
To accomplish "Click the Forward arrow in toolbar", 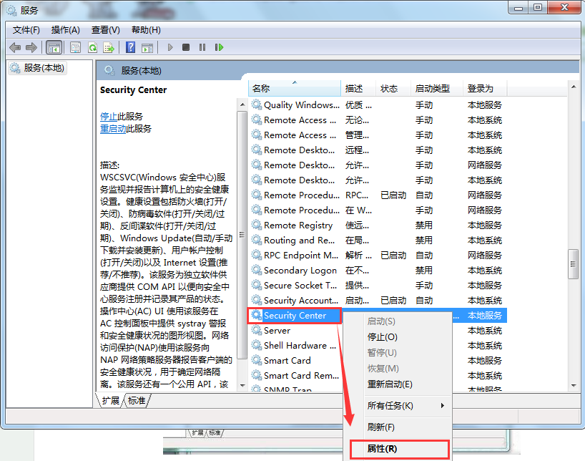I will tap(31, 47).
